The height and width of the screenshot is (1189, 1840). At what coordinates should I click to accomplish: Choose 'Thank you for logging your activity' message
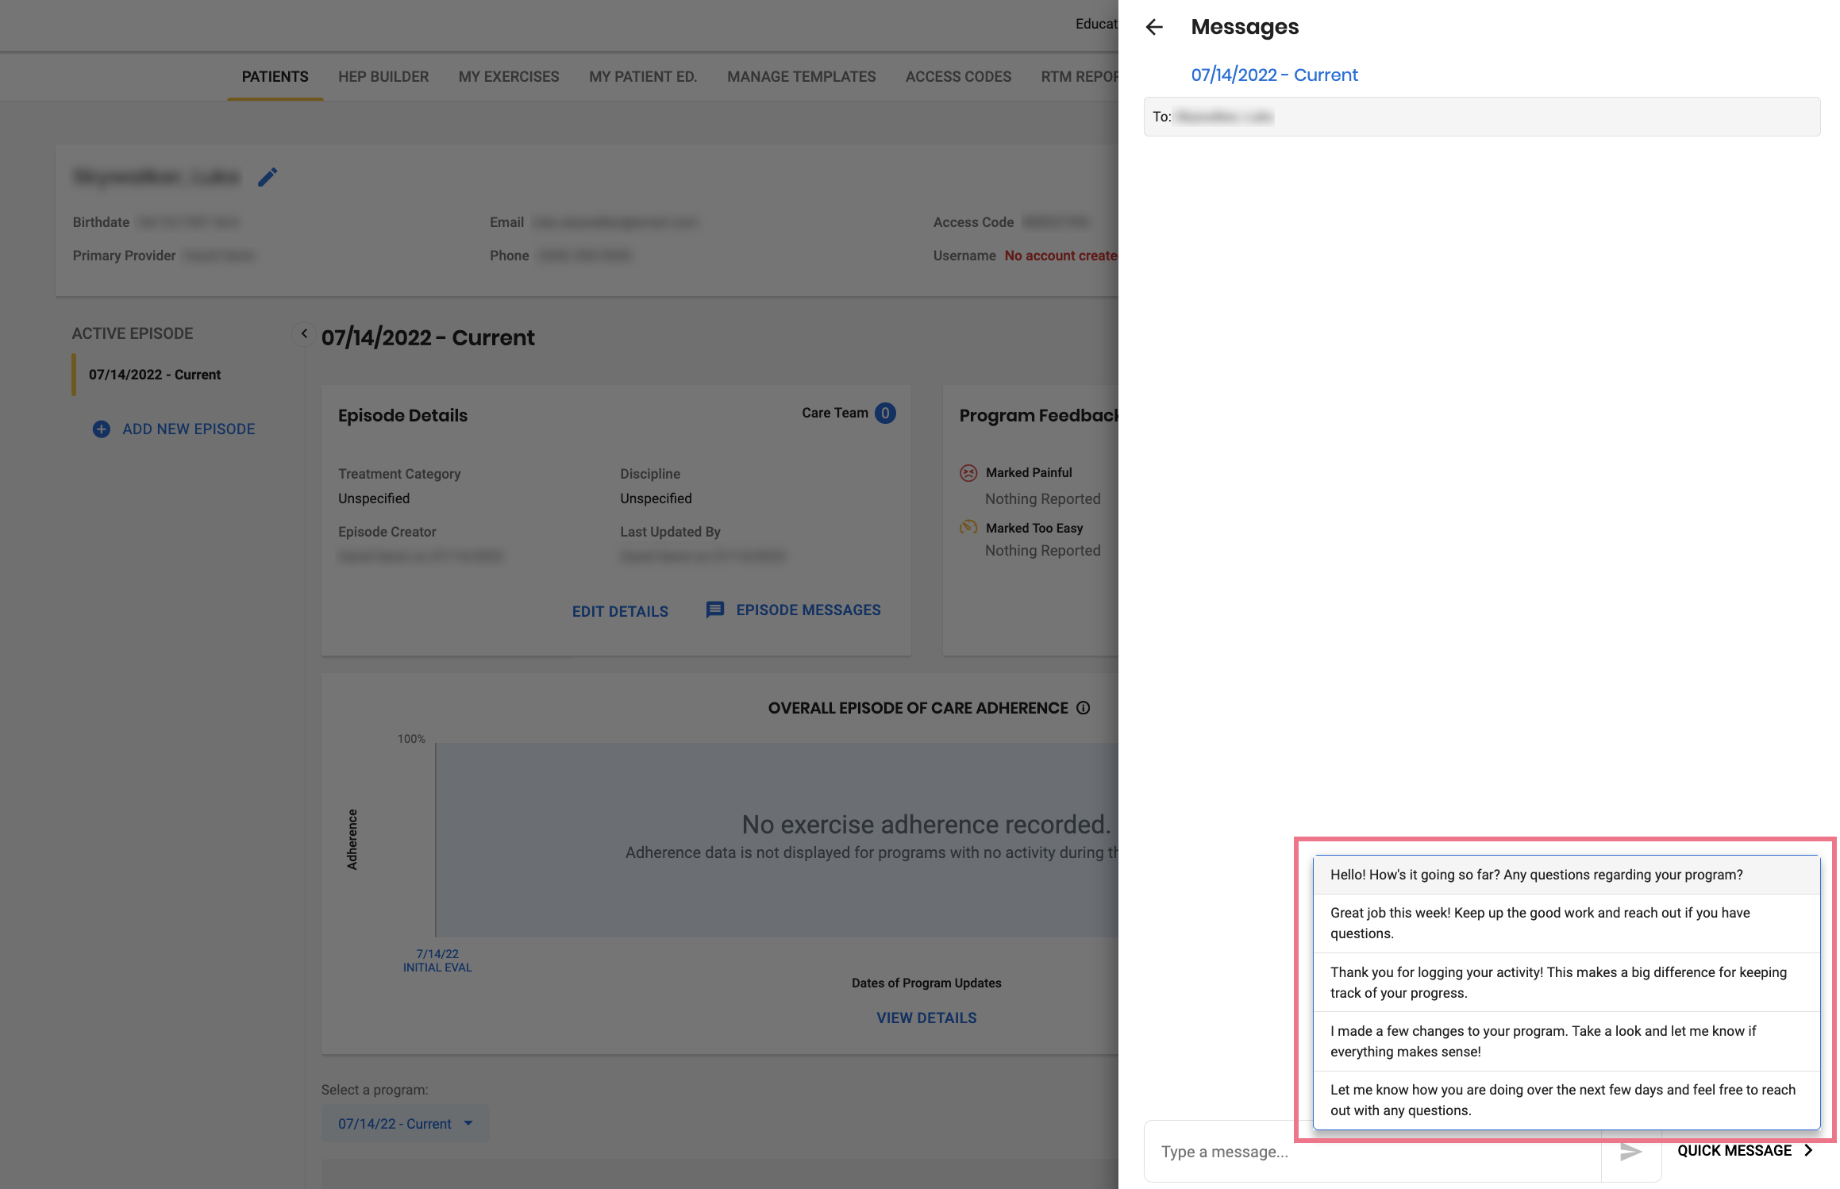click(1565, 983)
